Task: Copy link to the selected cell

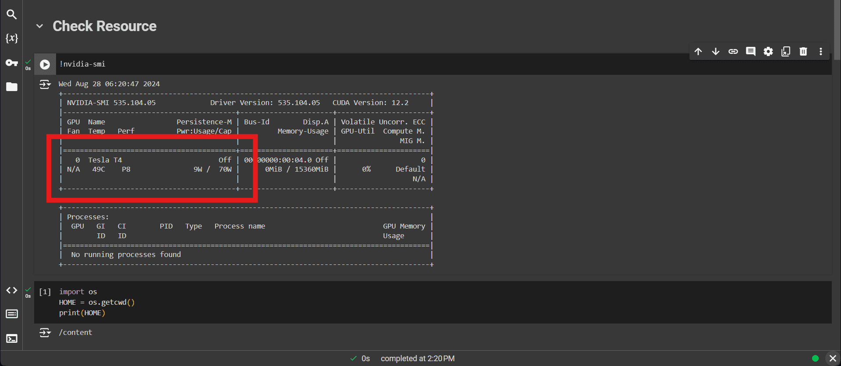Action: [733, 52]
